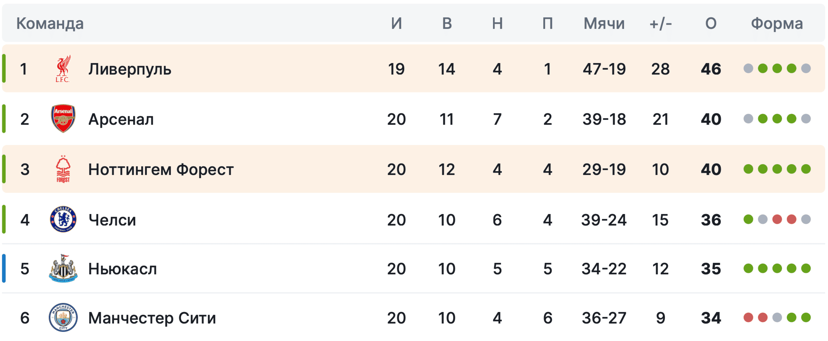Viewport: 828px width, 341px height.
Task: Click the Arsenal club crest
Action: click(x=63, y=119)
